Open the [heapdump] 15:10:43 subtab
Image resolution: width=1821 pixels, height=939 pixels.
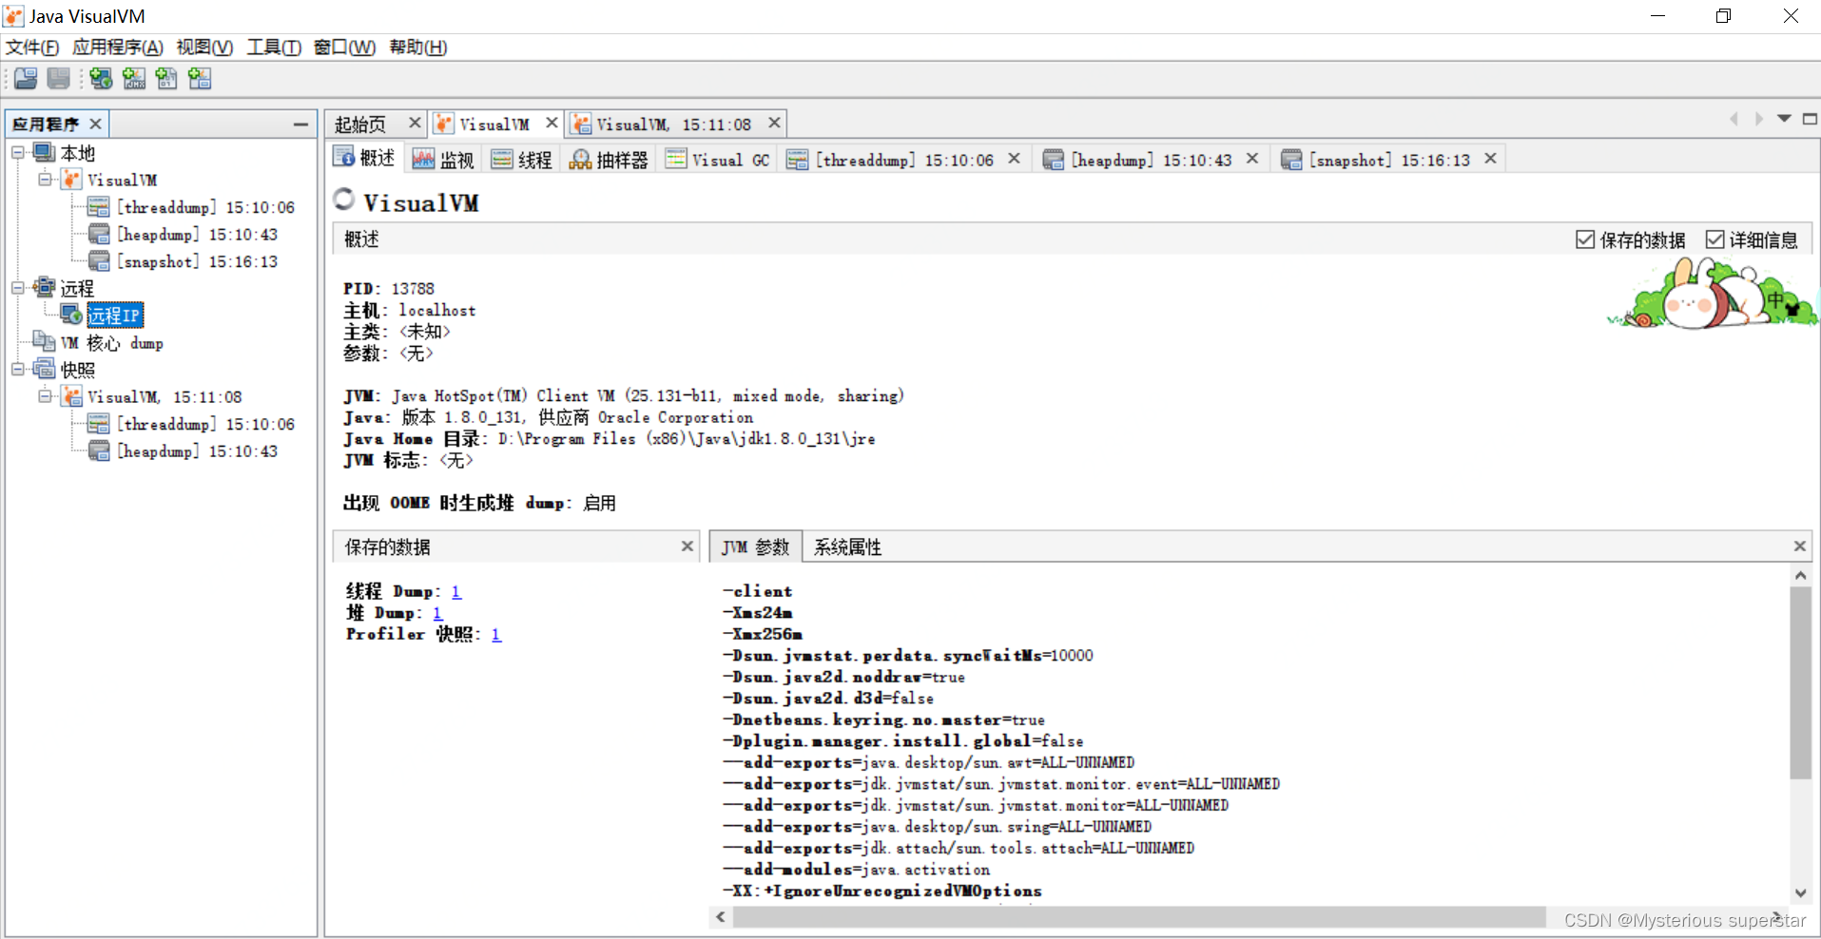1152,160
